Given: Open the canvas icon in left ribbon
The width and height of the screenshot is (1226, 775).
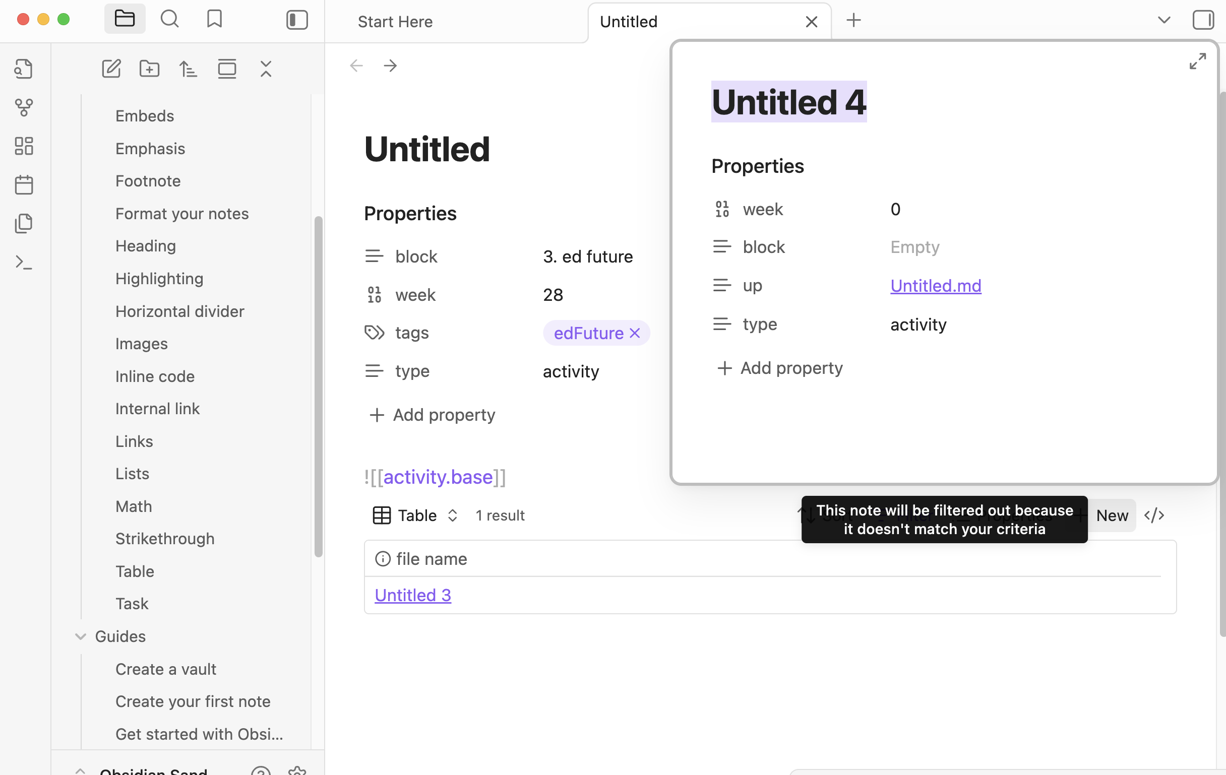Looking at the screenshot, I should [24, 146].
